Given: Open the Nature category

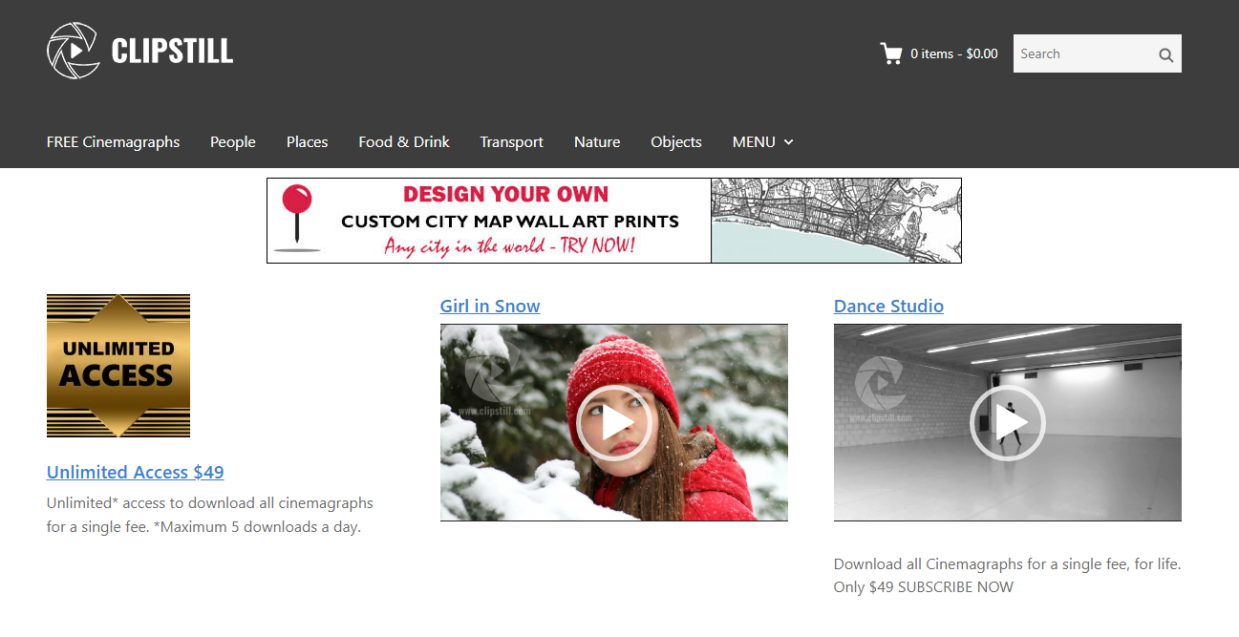Looking at the screenshot, I should [x=597, y=142].
